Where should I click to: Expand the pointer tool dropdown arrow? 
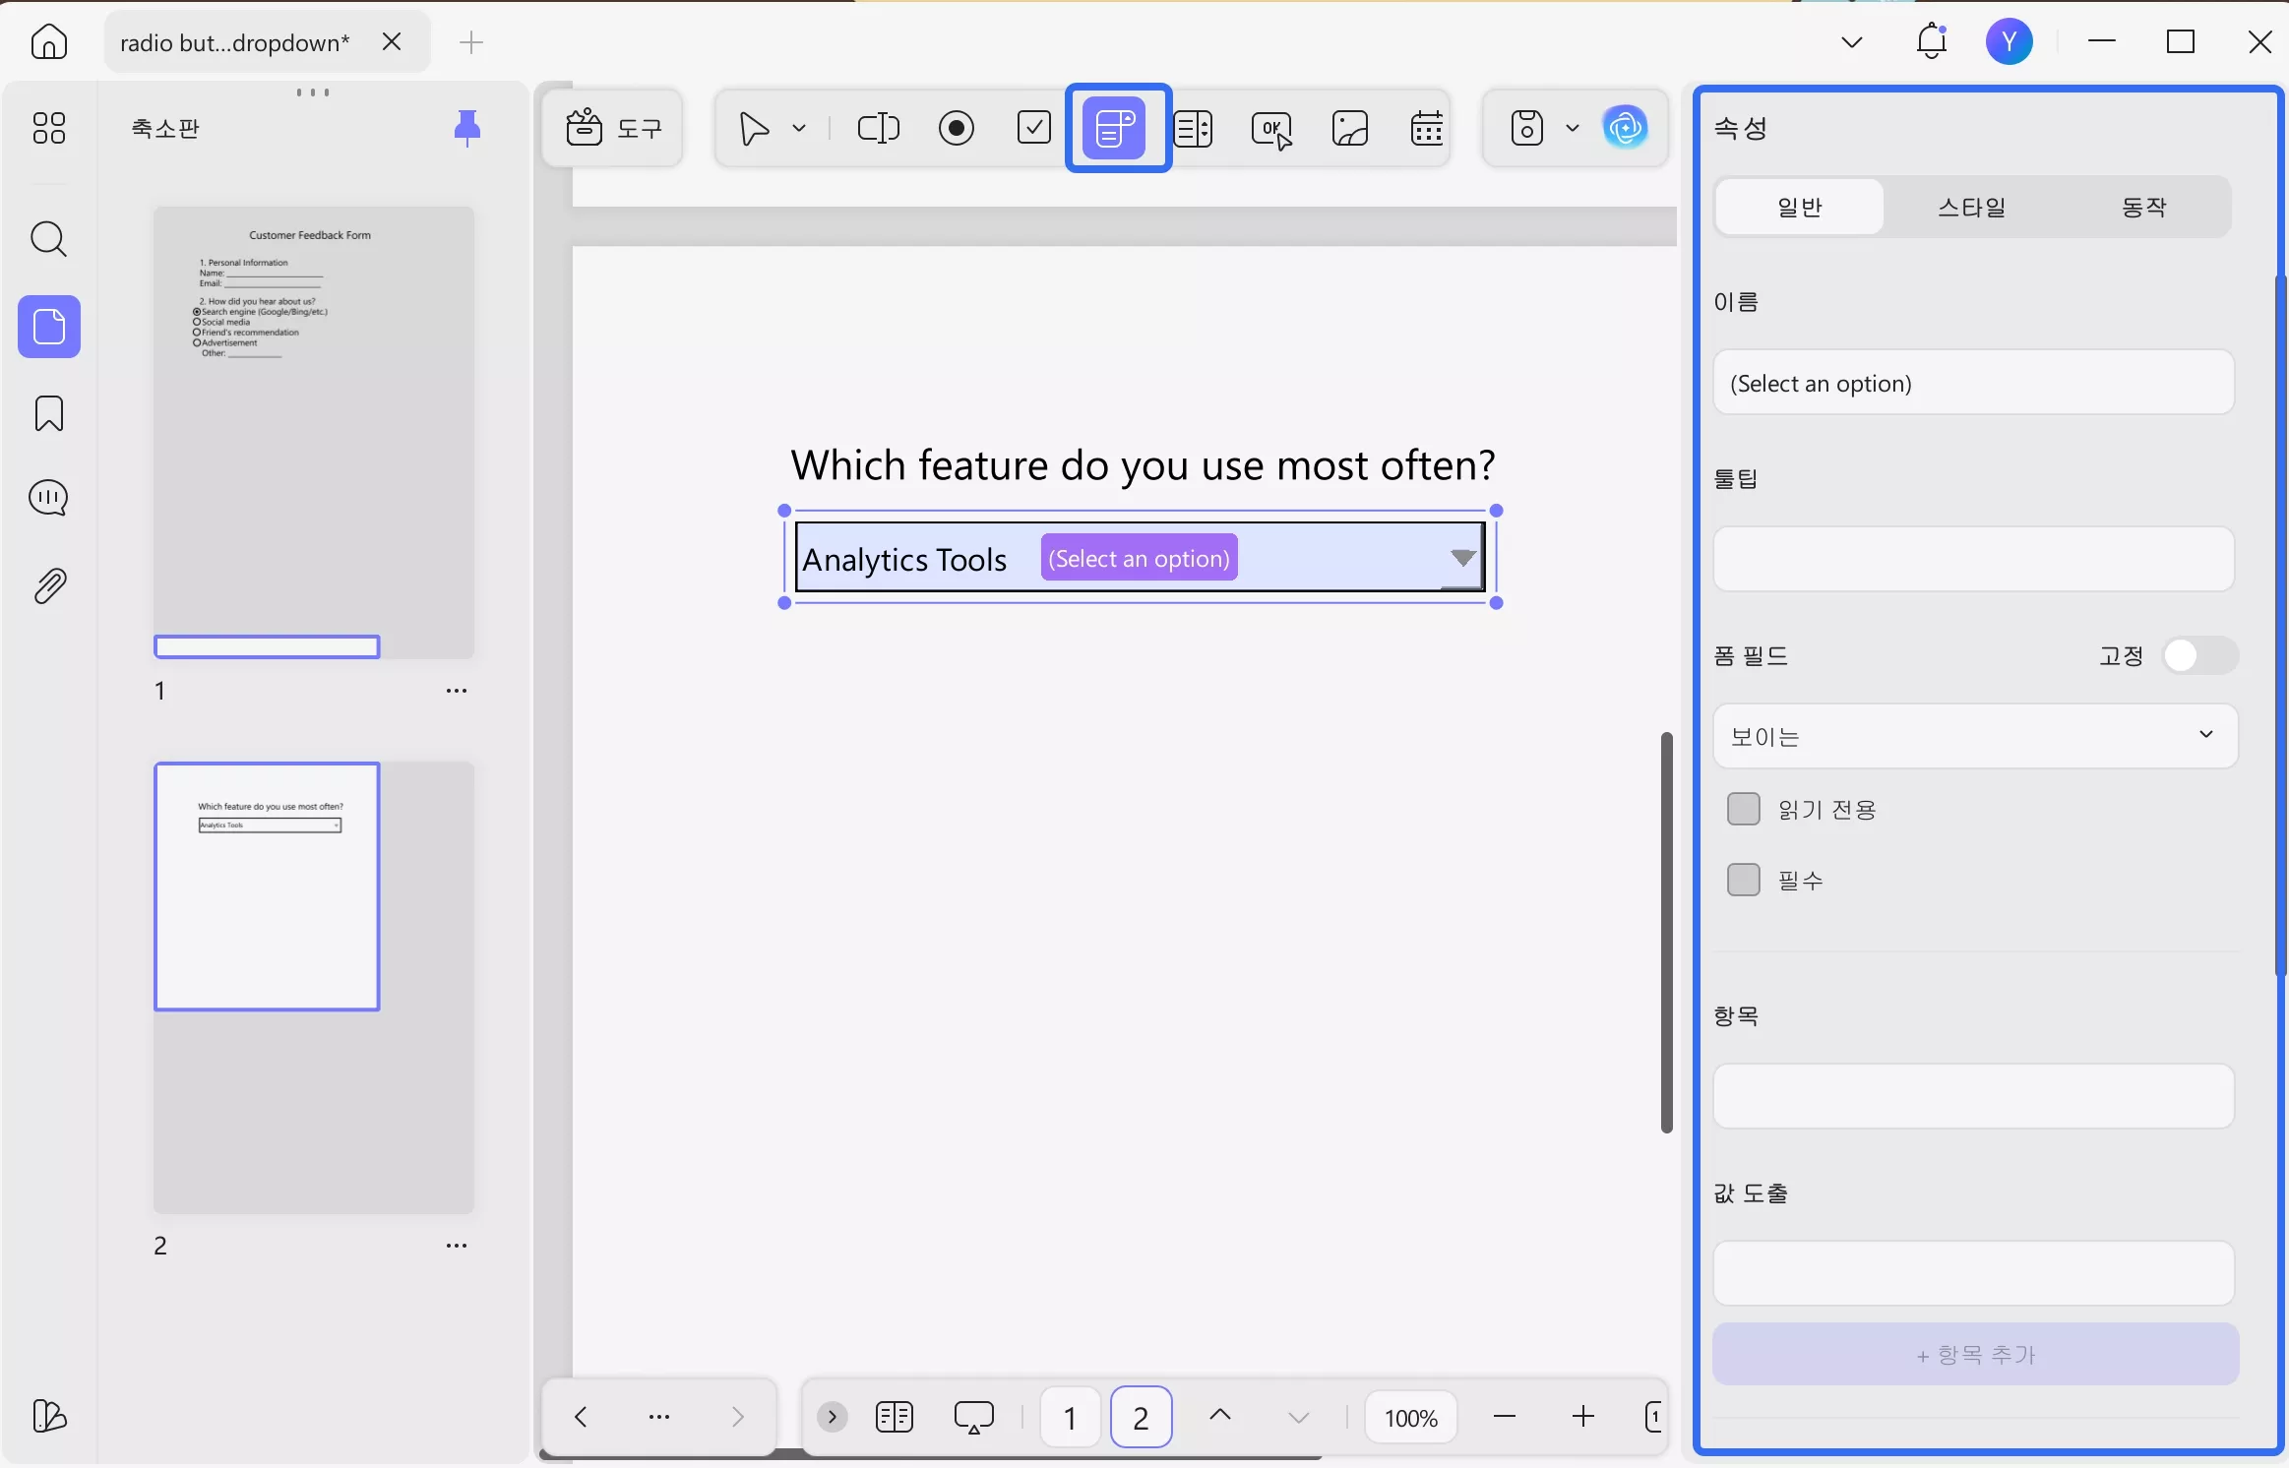[x=799, y=128]
